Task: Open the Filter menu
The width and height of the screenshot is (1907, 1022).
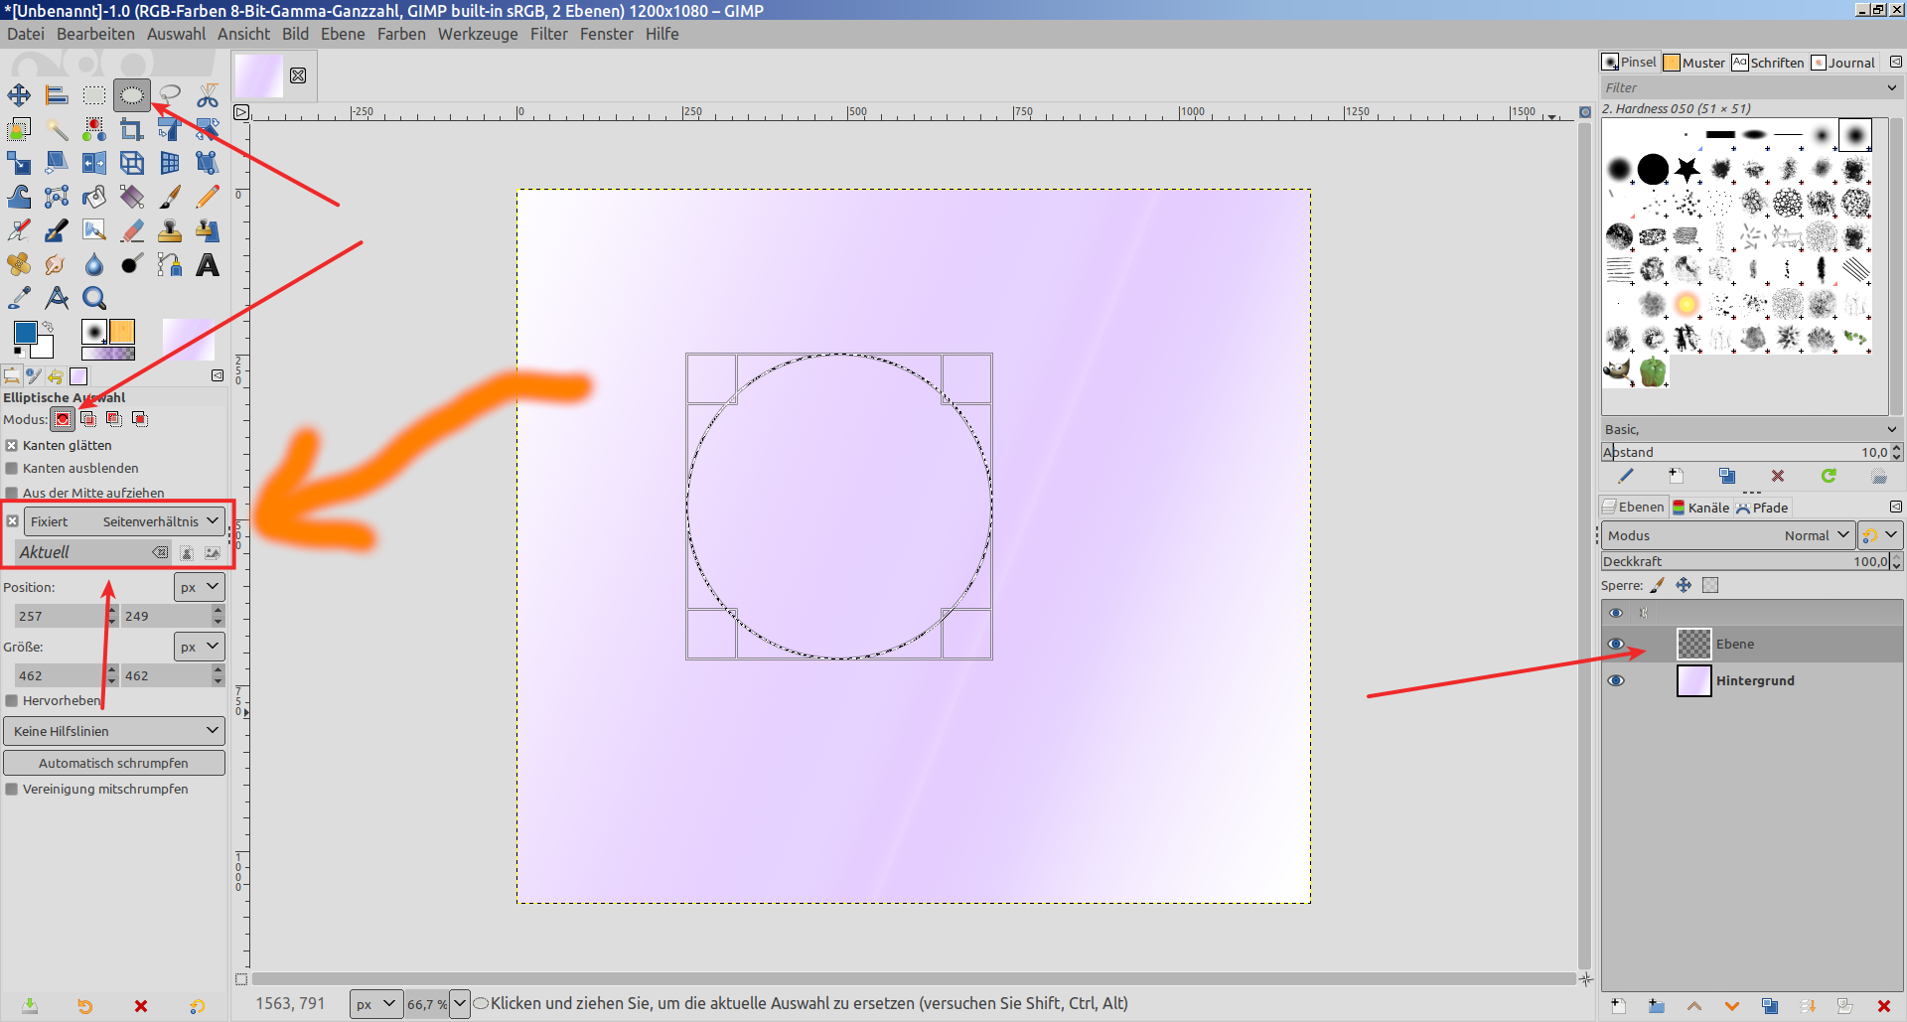Action: coord(548,34)
